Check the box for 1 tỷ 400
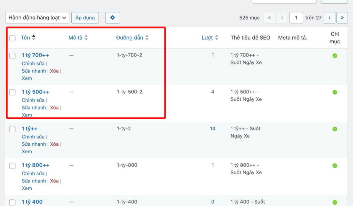 (12, 202)
